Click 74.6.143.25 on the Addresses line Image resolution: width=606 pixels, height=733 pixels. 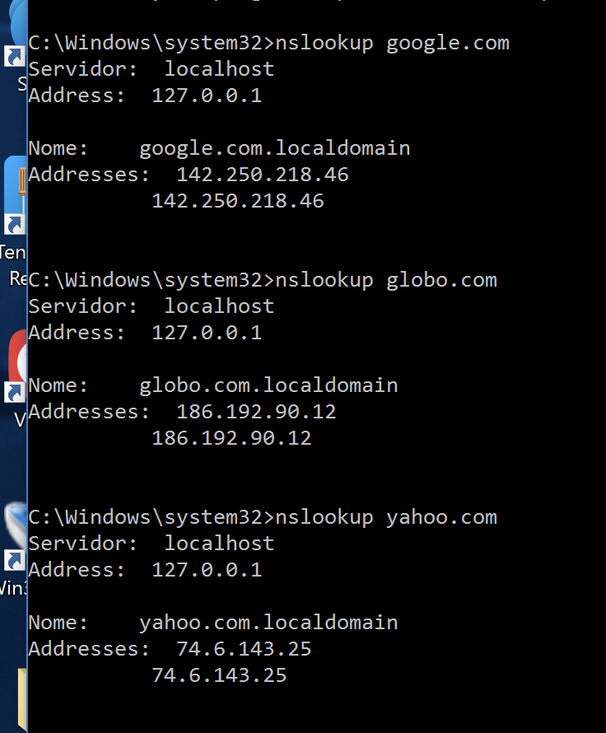coord(244,649)
